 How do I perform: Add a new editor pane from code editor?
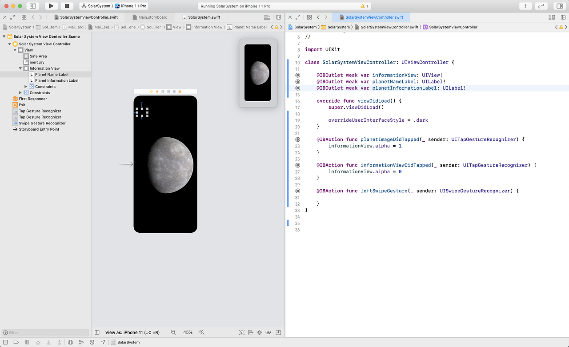click(563, 17)
